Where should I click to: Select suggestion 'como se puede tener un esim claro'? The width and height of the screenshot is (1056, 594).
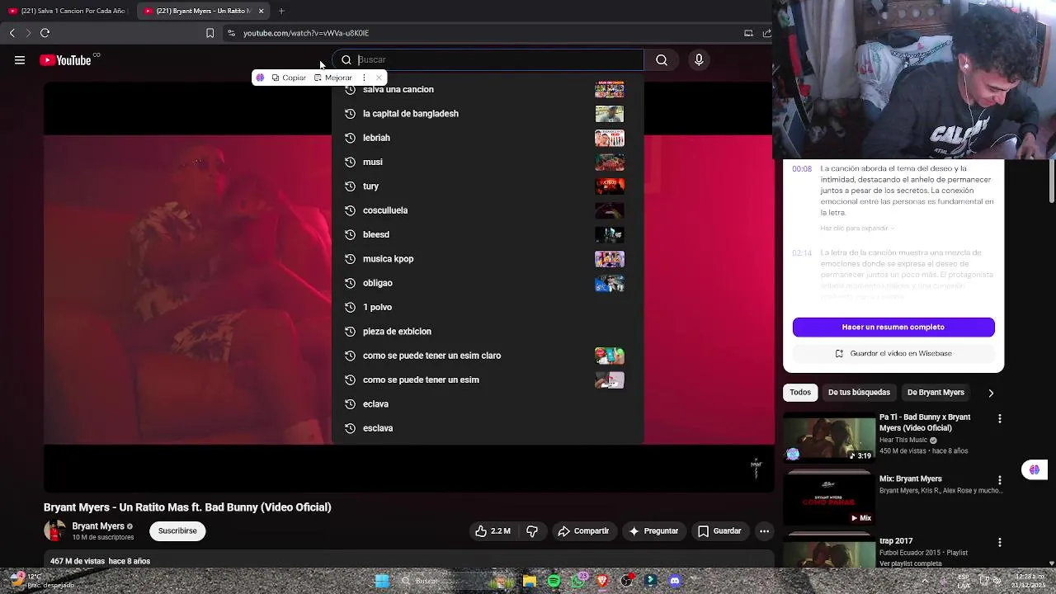(x=488, y=356)
